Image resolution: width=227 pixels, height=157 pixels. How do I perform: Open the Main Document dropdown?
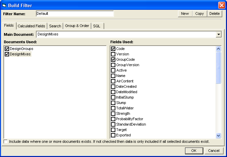tap(219, 34)
